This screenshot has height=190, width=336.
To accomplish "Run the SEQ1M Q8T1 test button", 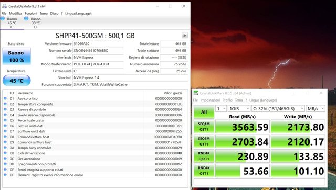I will click(204, 127).
